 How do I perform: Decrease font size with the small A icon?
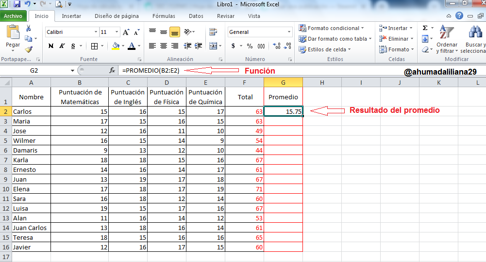[x=137, y=32]
